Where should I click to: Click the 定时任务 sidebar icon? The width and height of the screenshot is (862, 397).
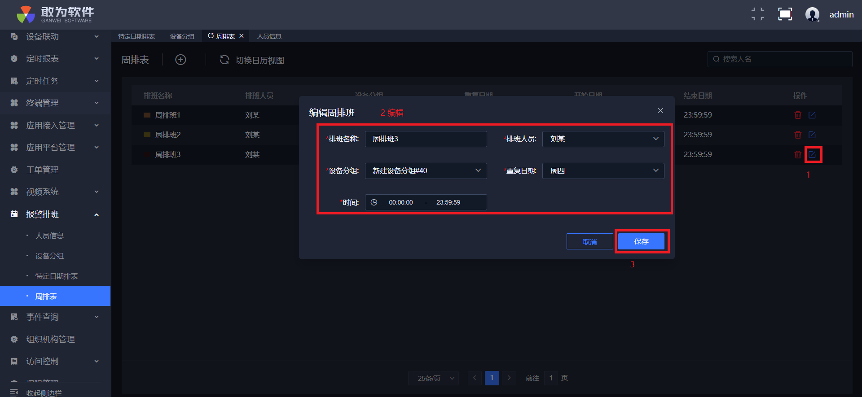pyautogui.click(x=14, y=81)
